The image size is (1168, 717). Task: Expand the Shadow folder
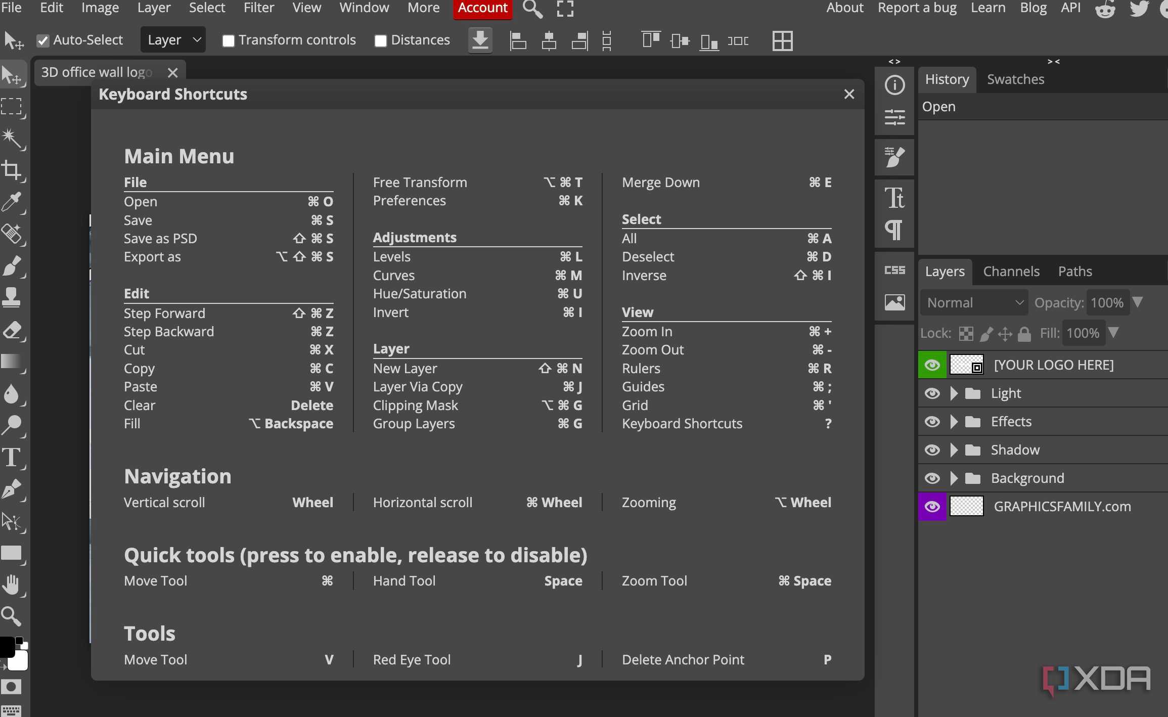[x=954, y=450]
